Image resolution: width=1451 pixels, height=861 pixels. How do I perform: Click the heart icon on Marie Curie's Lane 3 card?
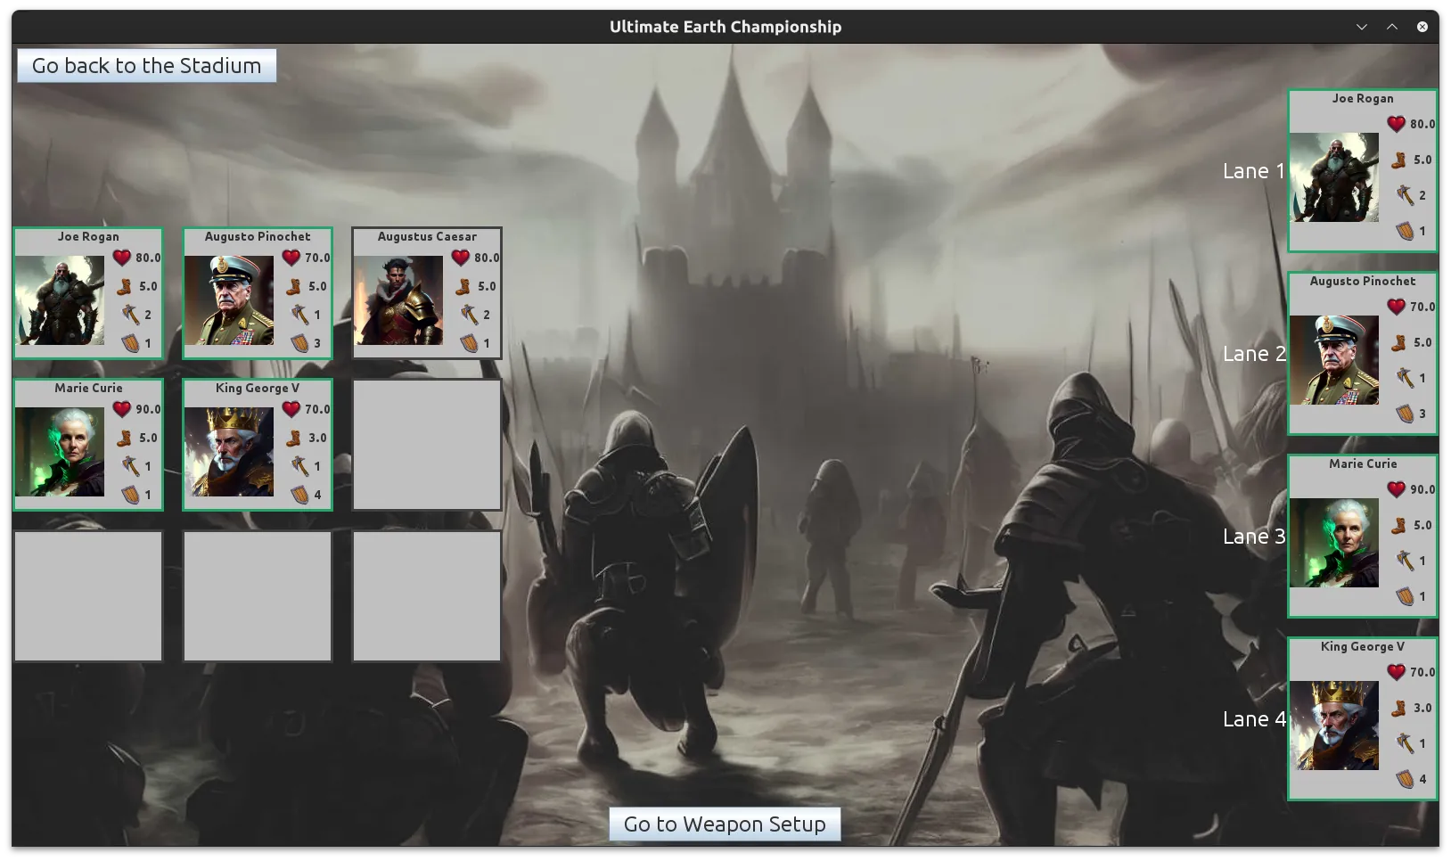click(1396, 488)
